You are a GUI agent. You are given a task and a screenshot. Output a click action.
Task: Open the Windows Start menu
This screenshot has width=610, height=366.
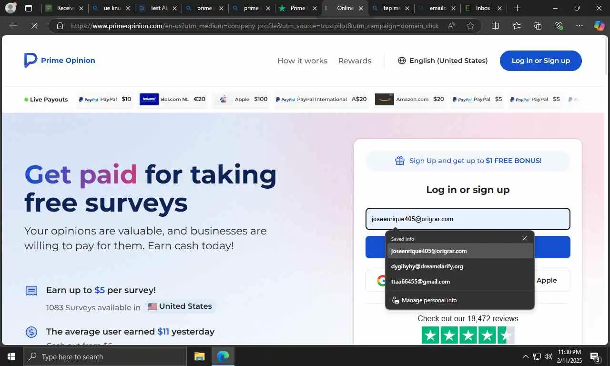pos(11,356)
